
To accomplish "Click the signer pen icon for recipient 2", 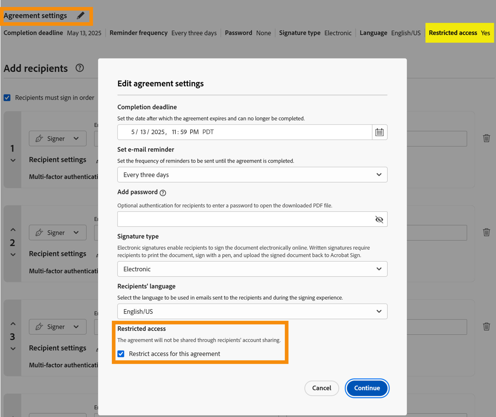I will click(x=39, y=232).
